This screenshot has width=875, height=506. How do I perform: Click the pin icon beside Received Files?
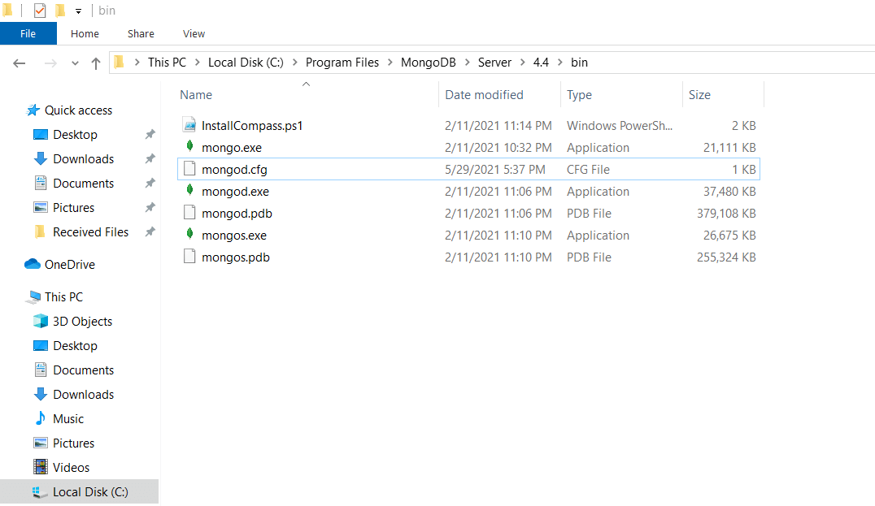click(x=150, y=231)
